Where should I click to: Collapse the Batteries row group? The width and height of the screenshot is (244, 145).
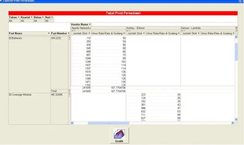(10, 38)
